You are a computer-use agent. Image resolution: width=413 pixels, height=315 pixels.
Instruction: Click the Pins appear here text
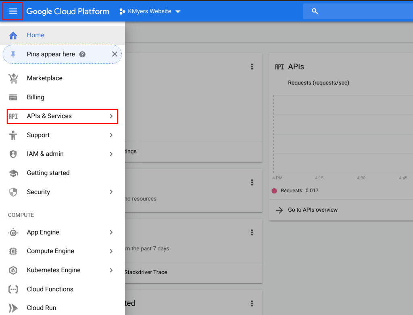51,54
